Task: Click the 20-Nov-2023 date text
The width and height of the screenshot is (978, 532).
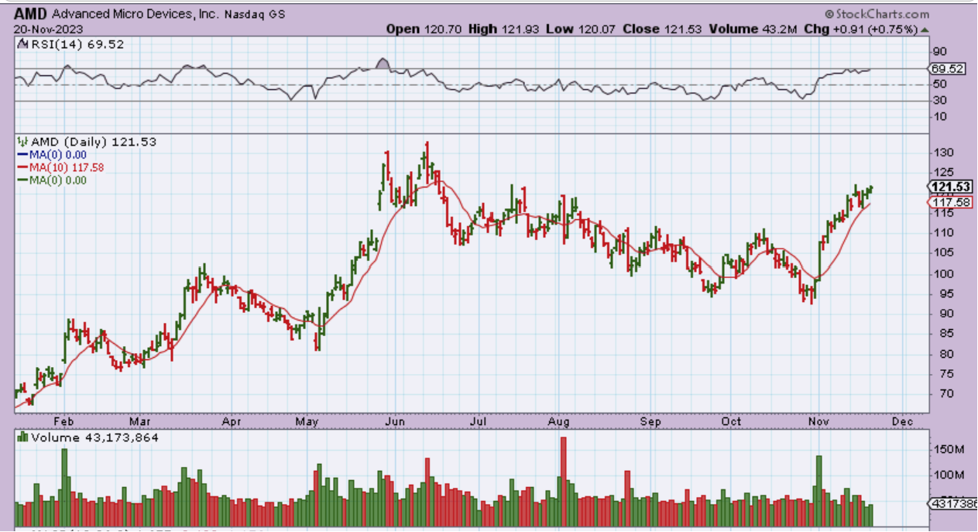Action: [47, 29]
